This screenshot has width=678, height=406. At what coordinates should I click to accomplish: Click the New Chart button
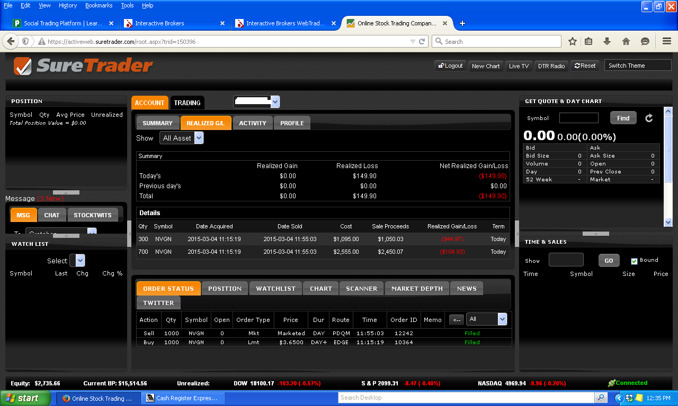click(486, 66)
